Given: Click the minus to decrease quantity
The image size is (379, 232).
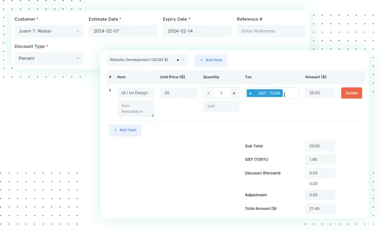Looking at the screenshot, I should pos(208,93).
